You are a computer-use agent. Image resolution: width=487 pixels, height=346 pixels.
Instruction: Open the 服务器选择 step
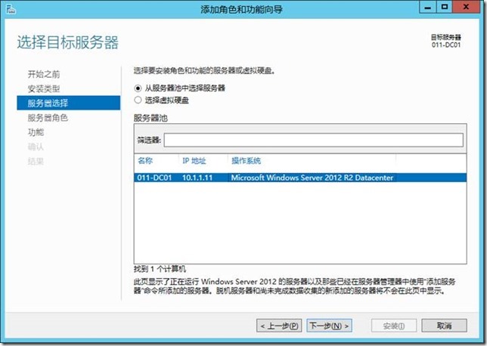[x=68, y=103]
